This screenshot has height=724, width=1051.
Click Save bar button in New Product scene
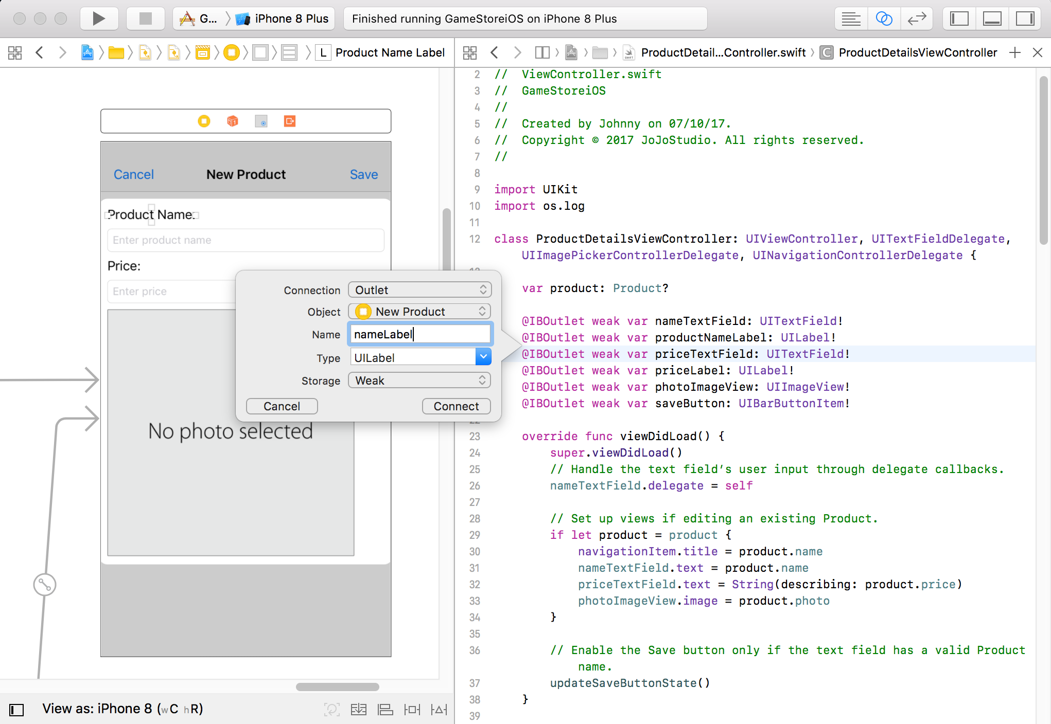[364, 175]
